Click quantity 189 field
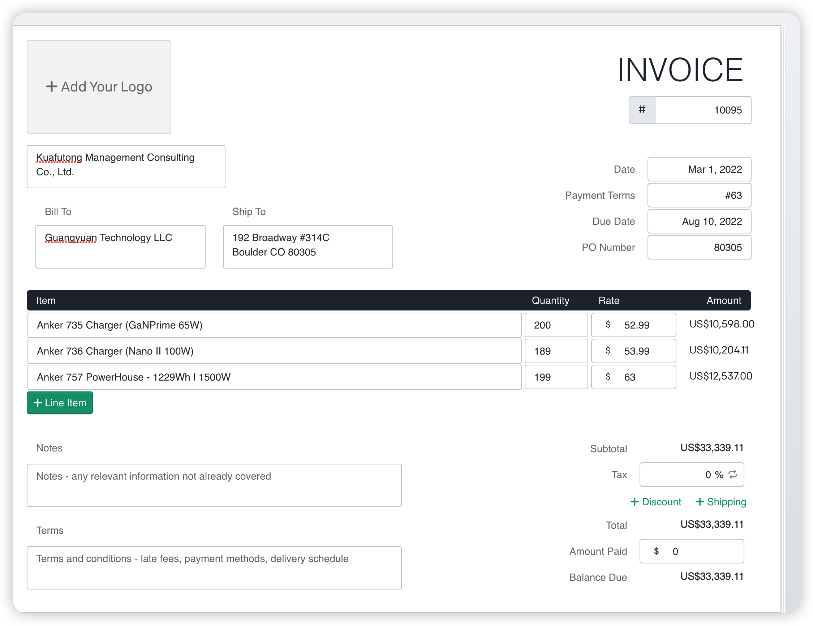The image size is (813, 626). 556,351
